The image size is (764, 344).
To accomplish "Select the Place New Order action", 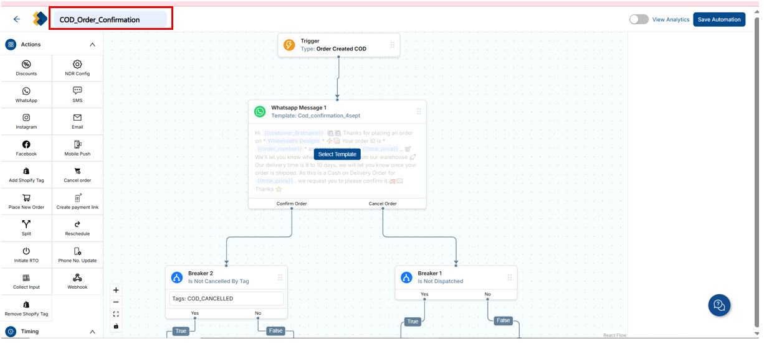I will tap(26, 202).
